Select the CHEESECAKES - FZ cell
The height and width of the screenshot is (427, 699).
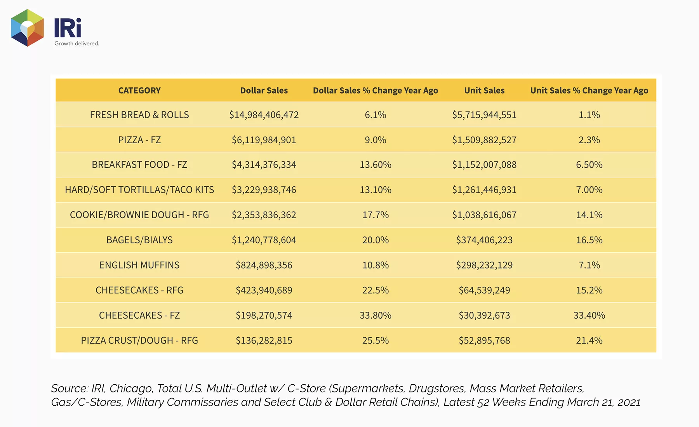[x=139, y=315]
